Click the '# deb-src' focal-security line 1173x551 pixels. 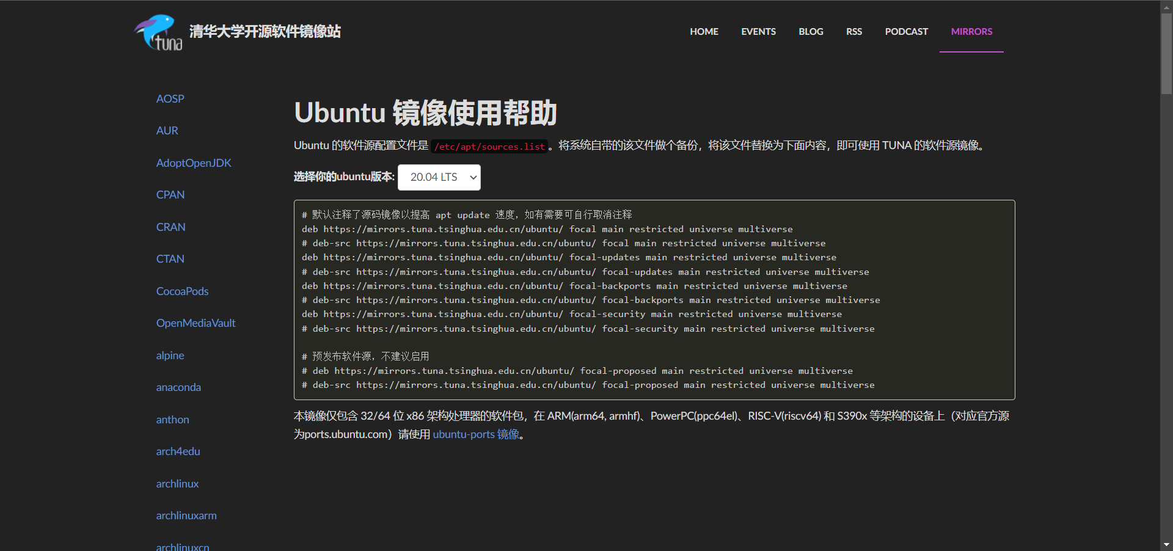point(588,329)
